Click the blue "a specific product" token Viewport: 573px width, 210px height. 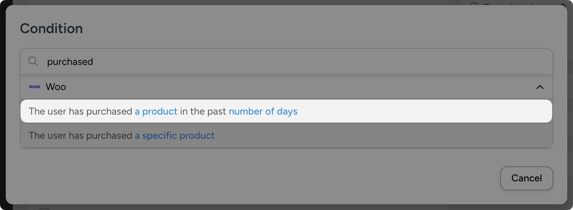[x=175, y=136]
